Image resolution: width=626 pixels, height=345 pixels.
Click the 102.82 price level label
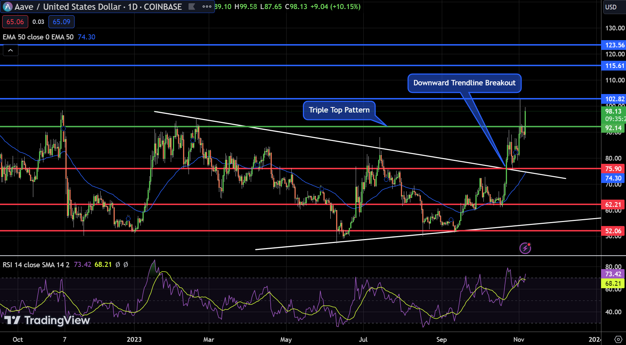point(614,99)
